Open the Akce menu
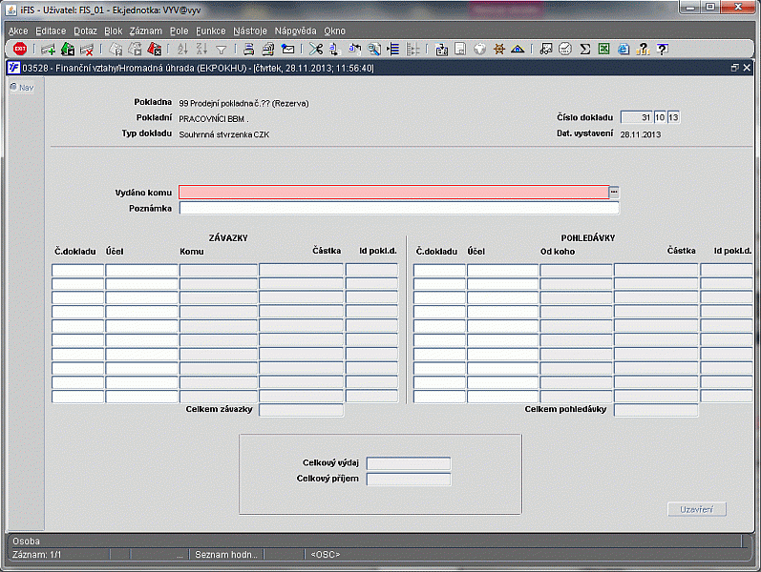The width and height of the screenshot is (761, 572). coord(18,31)
